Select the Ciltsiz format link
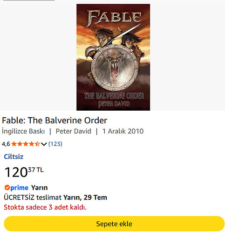The height and width of the screenshot is (233, 225). (x=14, y=156)
